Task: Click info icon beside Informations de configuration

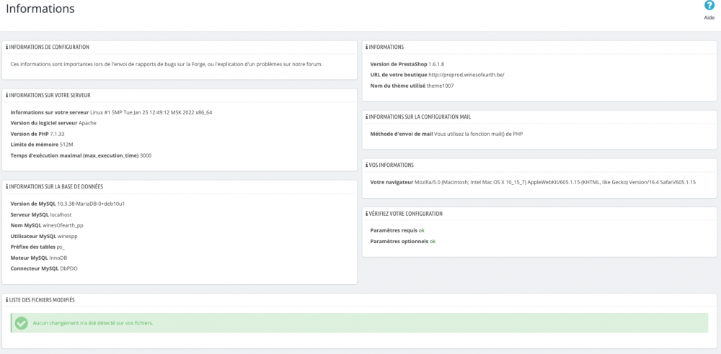Action: coord(7,47)
